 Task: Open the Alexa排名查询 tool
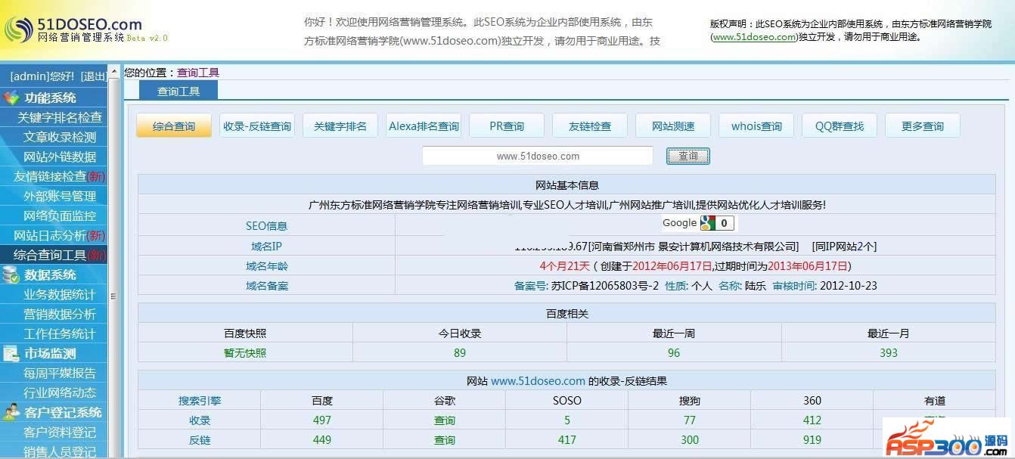click(x=424, y=126)
